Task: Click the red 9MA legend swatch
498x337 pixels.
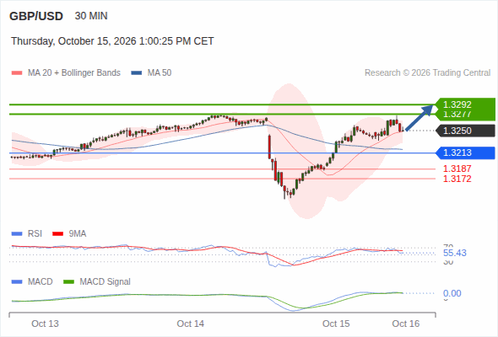Action: tap(57, 234)
